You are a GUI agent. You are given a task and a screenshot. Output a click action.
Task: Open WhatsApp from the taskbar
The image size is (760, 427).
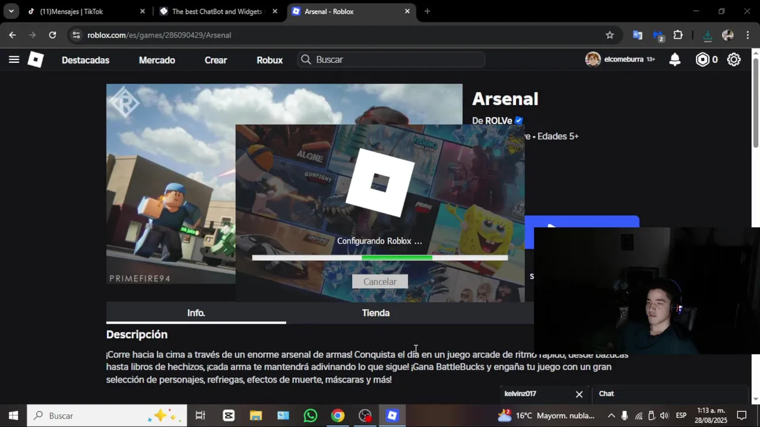(x=311, y=416)
